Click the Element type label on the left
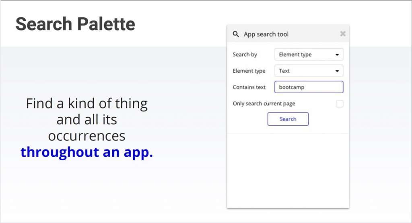The width and height of the screenshot is (412, 223). [249, 71]
